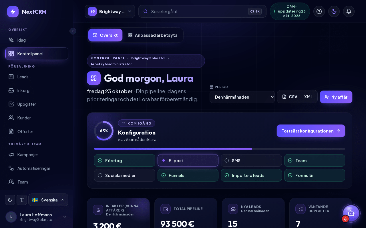Open the Period dropdown Den här månaden
The height and width of the screenshot is (228, 366).
pos(242,97)
